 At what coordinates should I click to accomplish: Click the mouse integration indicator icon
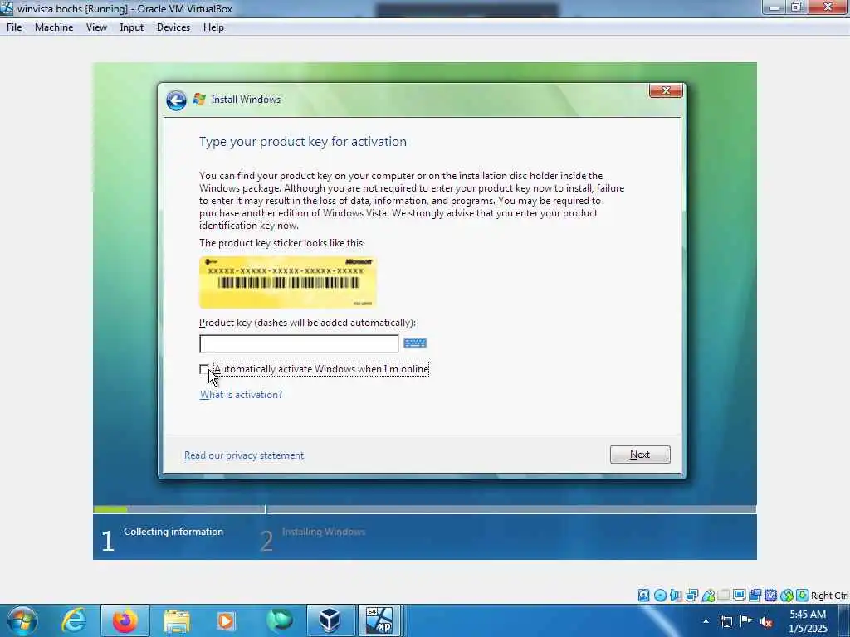787,596
